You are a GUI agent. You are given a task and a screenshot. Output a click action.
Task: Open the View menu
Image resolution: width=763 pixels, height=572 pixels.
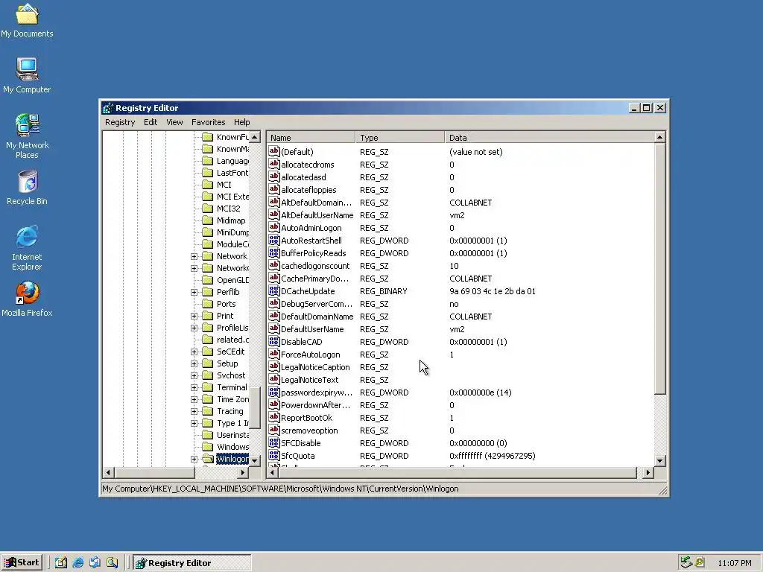(x=174, y=122)
